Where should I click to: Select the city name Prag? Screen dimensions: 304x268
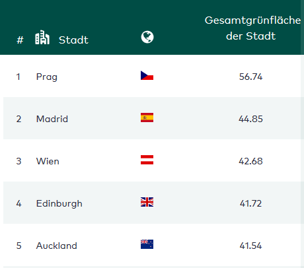(47, 77)
